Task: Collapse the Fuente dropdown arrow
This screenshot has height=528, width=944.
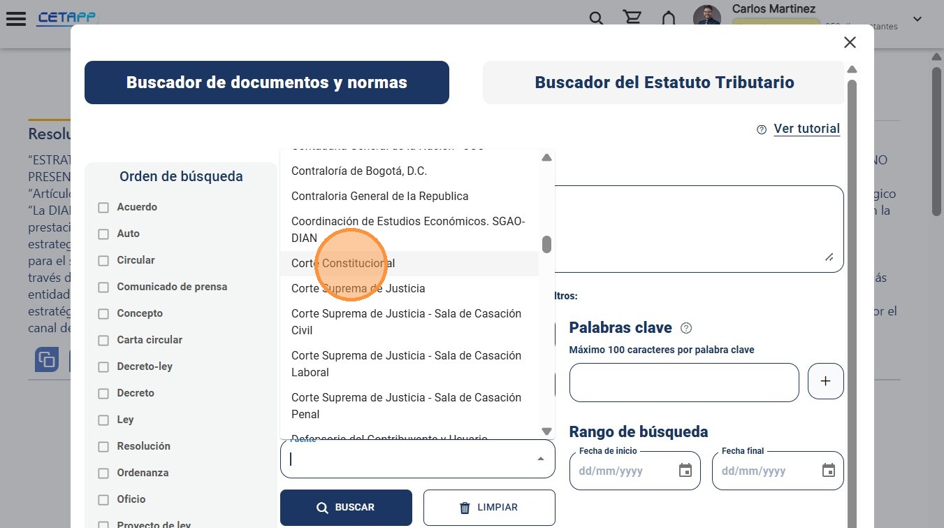Action: pyautogui.click(x=540, y=459)
